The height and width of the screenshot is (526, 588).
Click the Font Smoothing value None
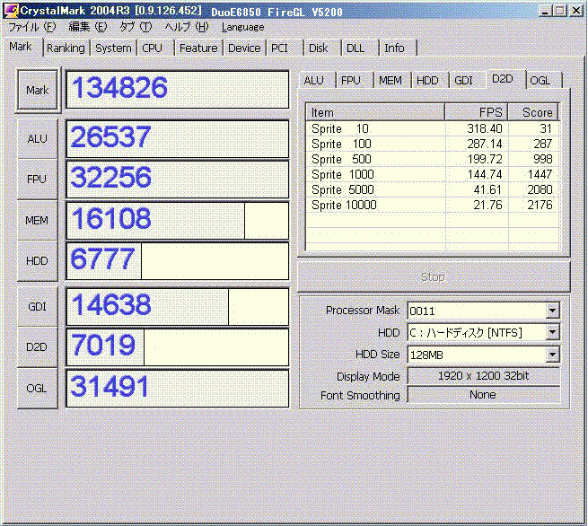pos(483,395)
